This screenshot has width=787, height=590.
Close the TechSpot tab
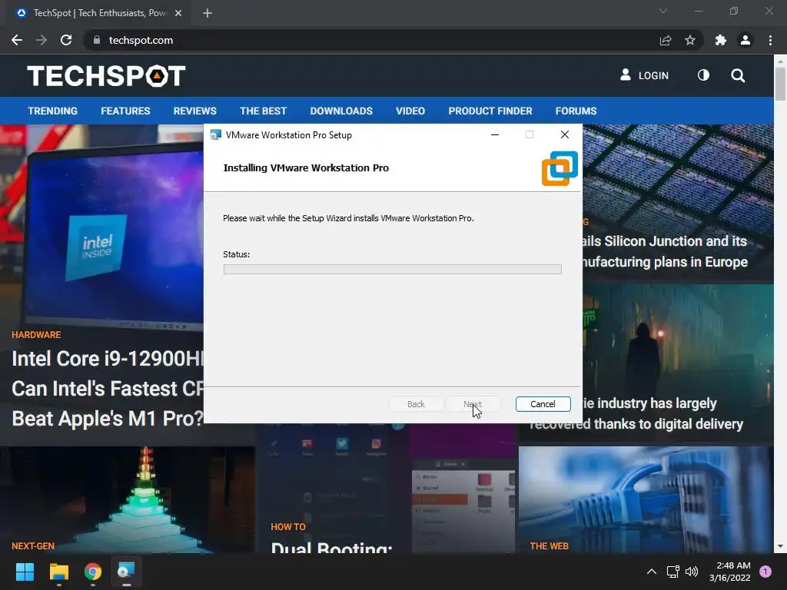tap(178, 13)
